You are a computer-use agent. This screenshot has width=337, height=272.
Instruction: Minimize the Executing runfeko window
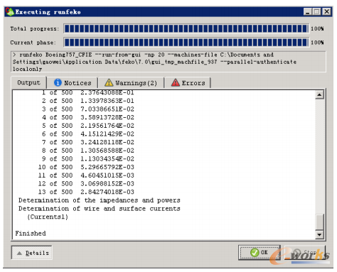307,11
